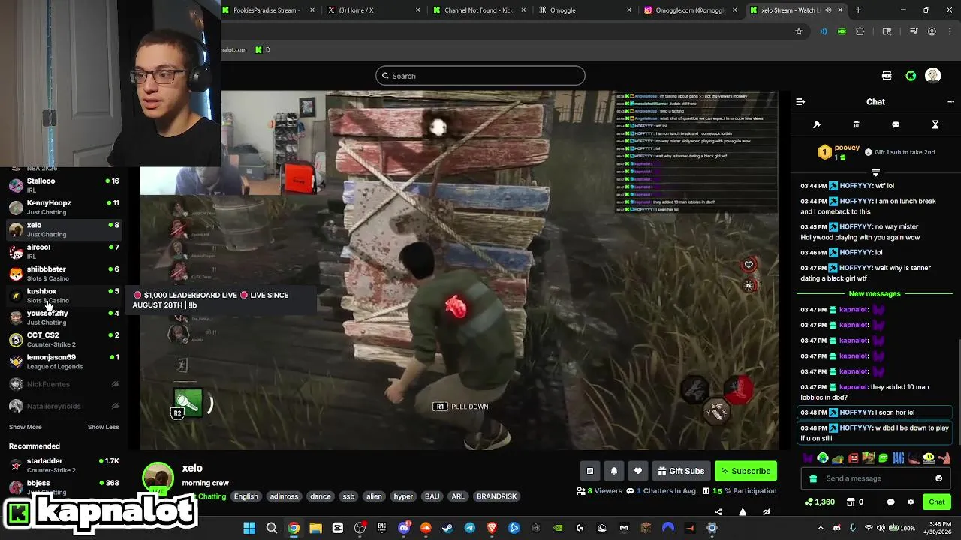This screenshot has height=540, width=961.
Task: Open shiibbbster's channel in the sidebar
Action: (x=64, y=273)
